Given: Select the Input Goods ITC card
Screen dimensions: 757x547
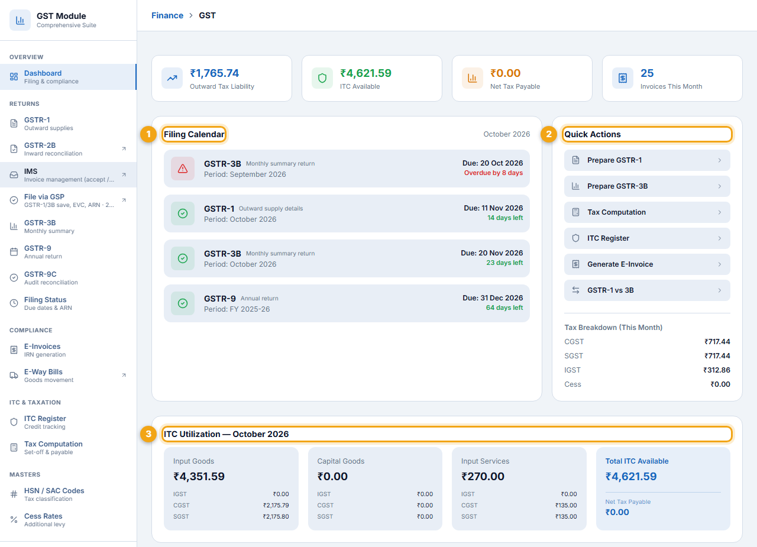Looking at the screenshot, I should 231,488.
